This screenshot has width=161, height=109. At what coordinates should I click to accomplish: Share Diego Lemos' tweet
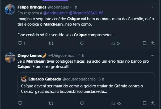[x=152, y=103]
